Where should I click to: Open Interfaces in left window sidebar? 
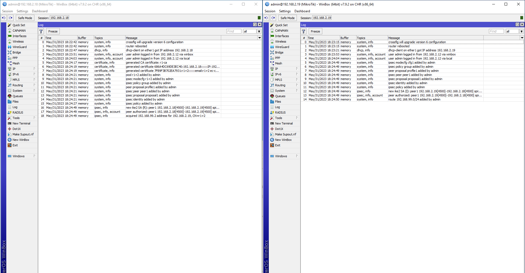(19, 36)
